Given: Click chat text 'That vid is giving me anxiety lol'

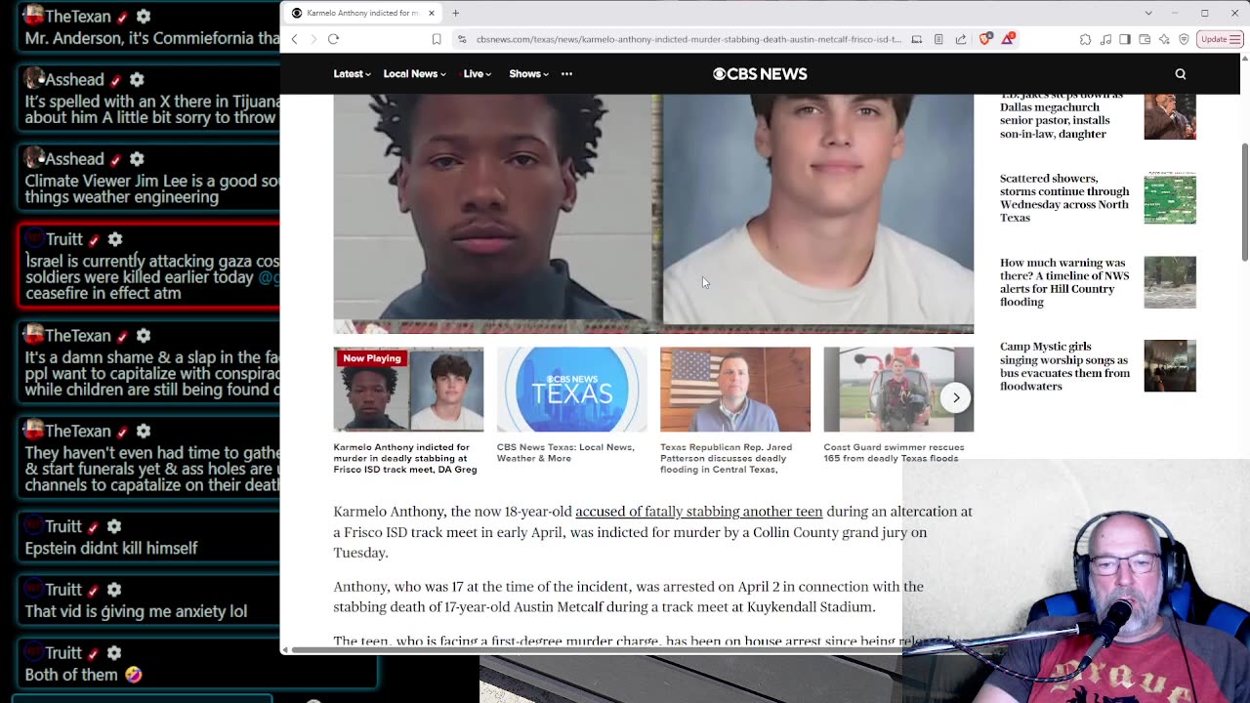Looking at the screenshot, I should click(x=136, y=612).
